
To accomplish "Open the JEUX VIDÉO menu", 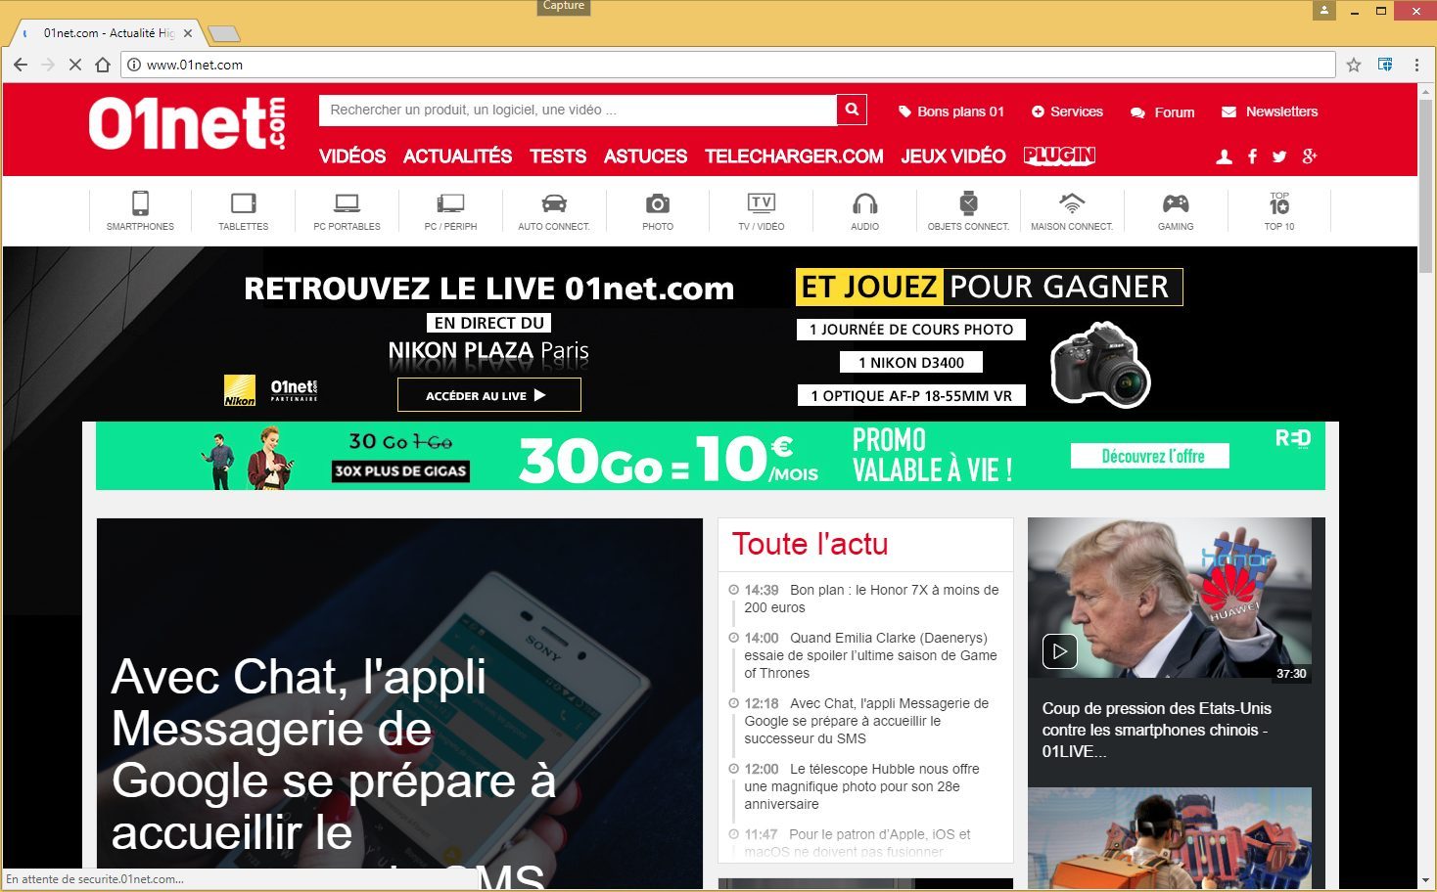I will click(x=953, y=156).
